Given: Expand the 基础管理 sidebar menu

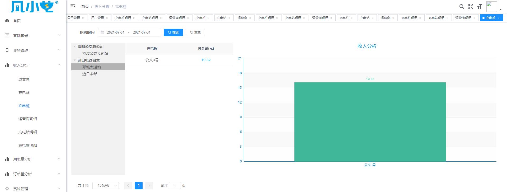Looking at the screenshot, I should coord(33,36).
